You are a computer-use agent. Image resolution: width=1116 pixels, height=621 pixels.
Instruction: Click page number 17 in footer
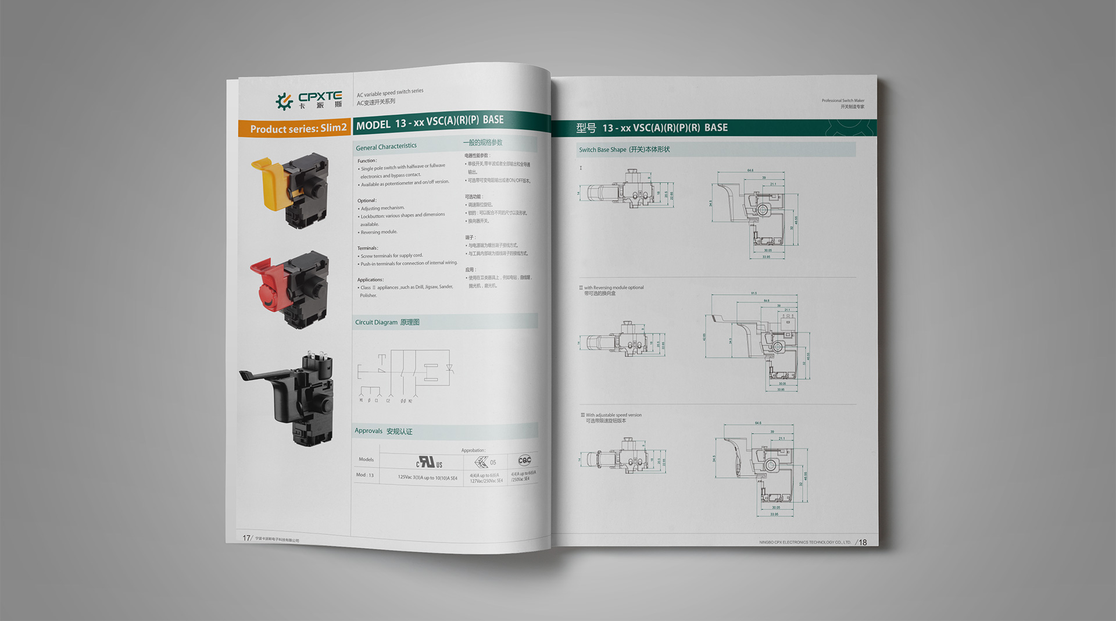click(x=246, y=538)
